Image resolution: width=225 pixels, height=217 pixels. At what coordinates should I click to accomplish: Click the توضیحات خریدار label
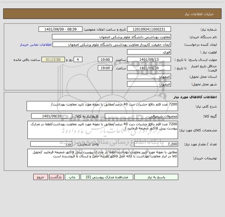[205, 158]
